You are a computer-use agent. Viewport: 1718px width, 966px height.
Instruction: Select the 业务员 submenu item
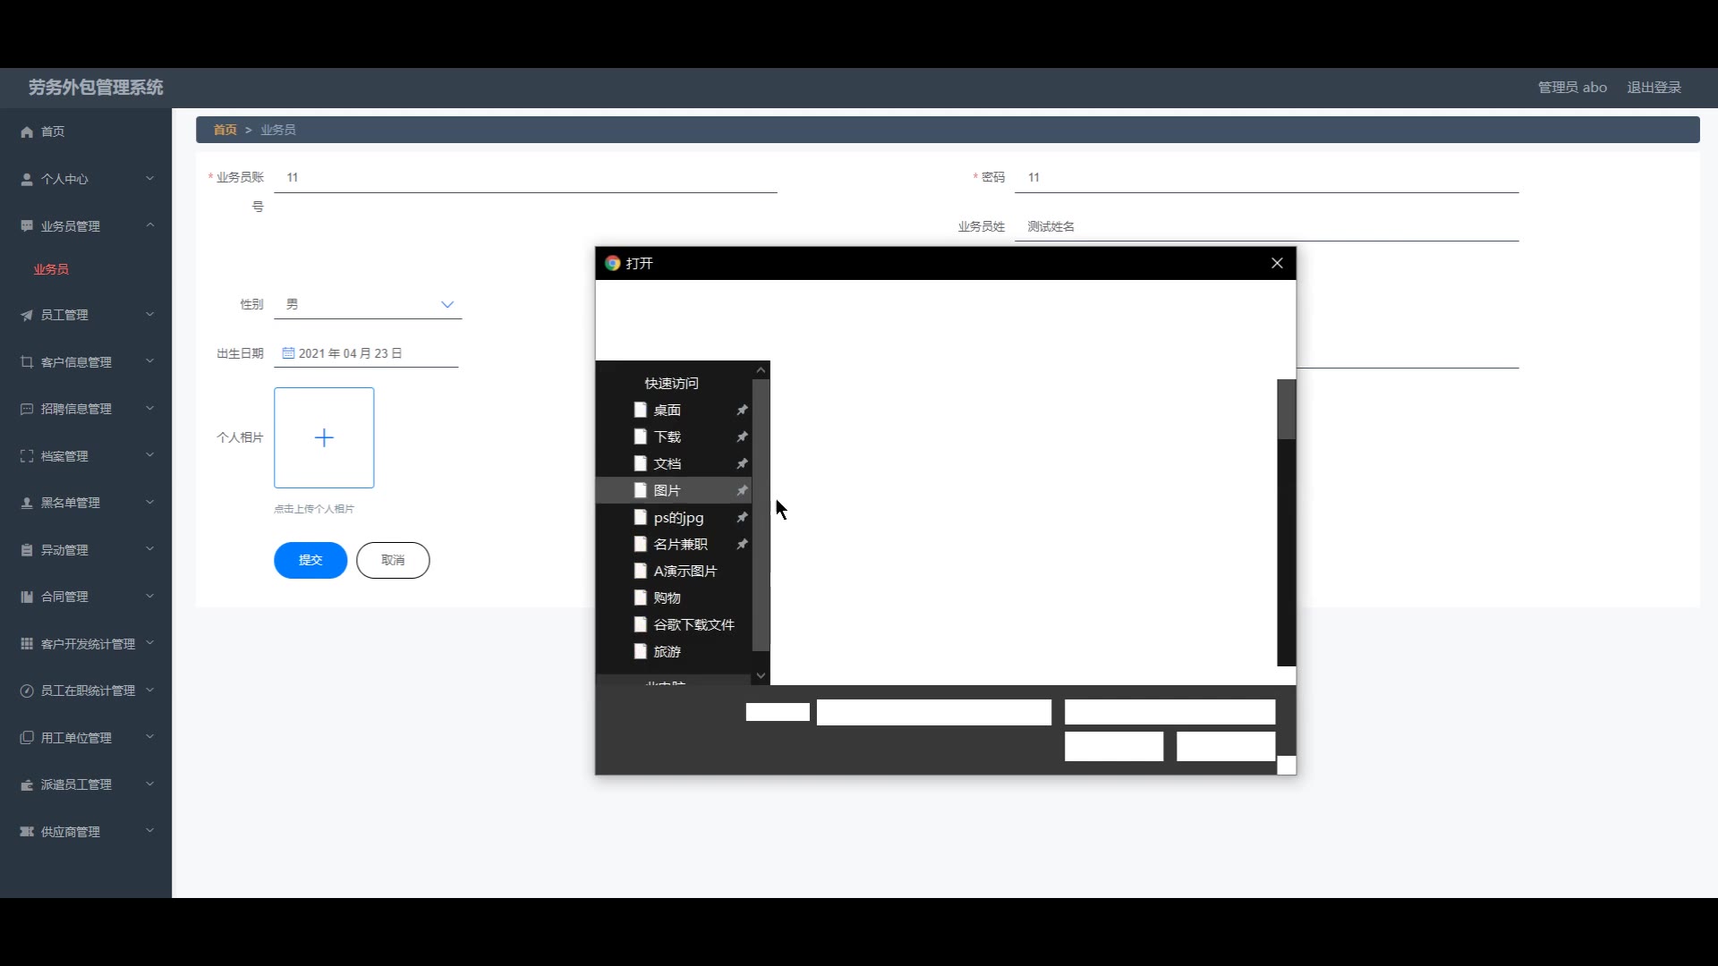[51, 269]
